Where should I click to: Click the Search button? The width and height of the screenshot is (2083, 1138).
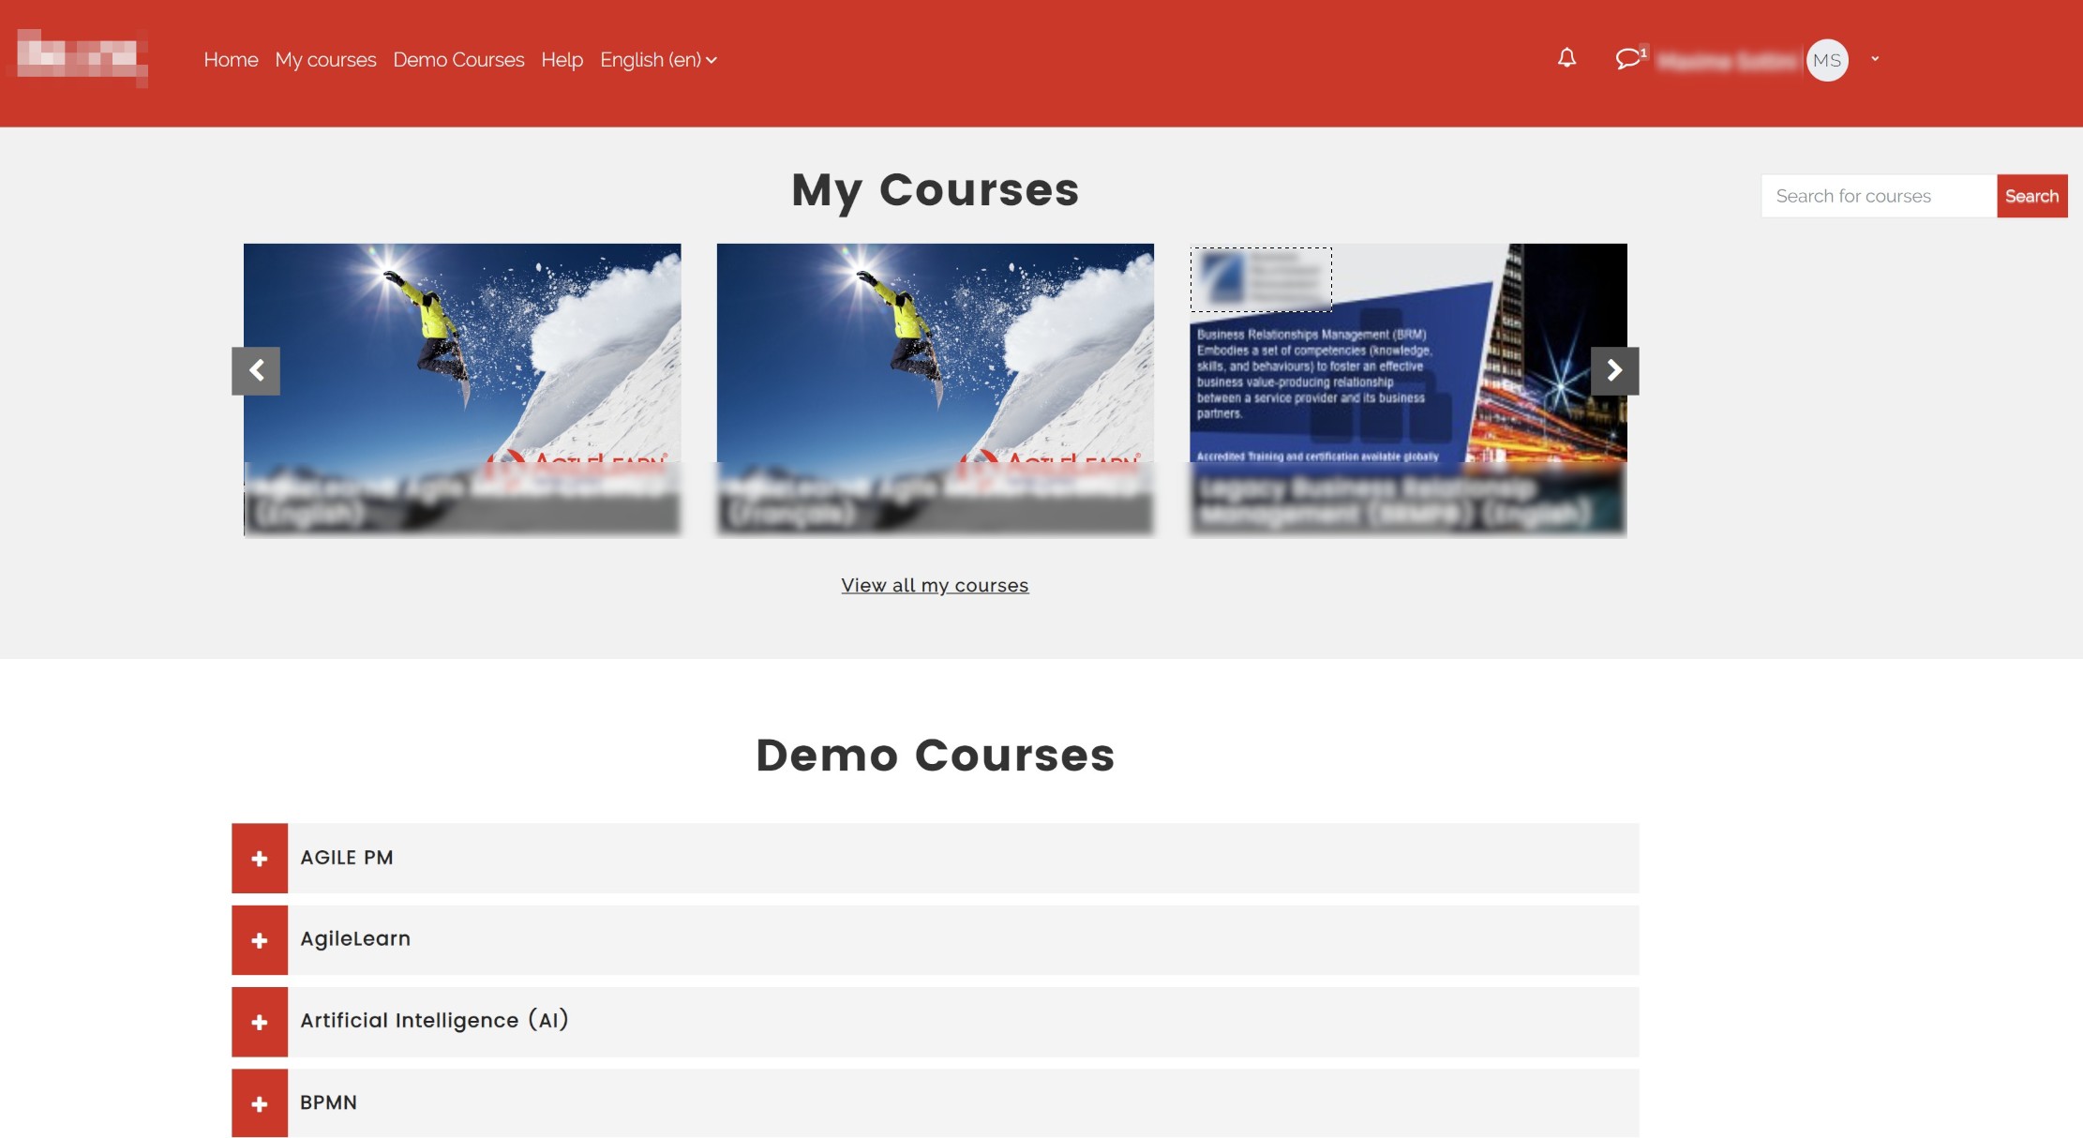2032,196
